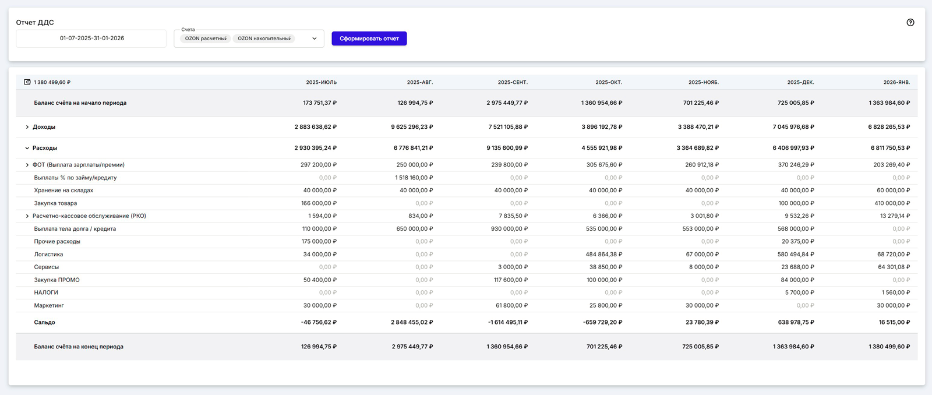This screenshot has width=932, height=395.
Task: Click the Сальдо row label
Action: click(44, 322)
